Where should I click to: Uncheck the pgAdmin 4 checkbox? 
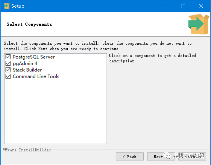coord(8,63)
